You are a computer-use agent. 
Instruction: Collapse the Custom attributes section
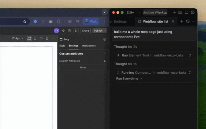click(105, 54)
